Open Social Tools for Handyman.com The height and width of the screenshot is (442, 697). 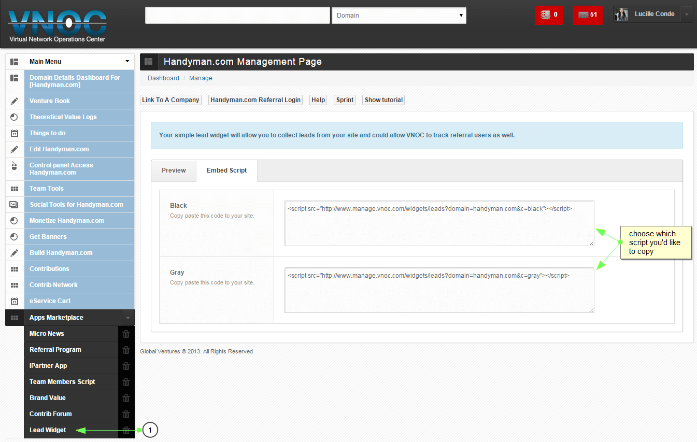pyautogui.click(x=79, y=205)
